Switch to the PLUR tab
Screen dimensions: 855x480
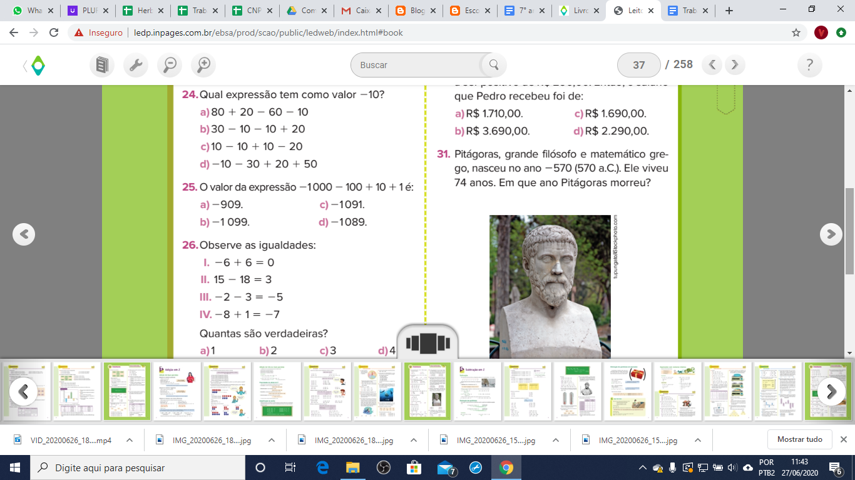[88, 11]
